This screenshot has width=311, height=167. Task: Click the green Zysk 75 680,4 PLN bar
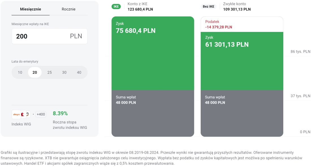[153, 57]
